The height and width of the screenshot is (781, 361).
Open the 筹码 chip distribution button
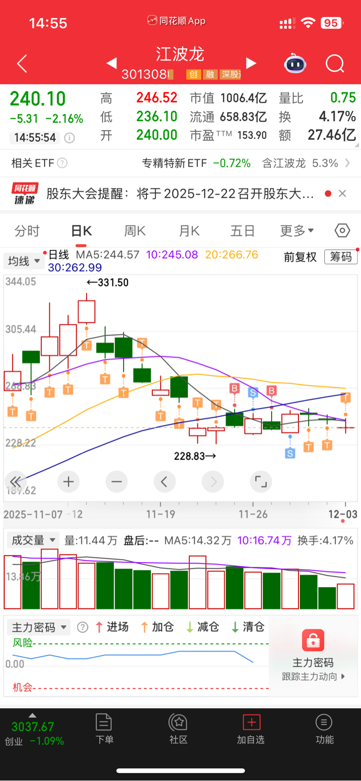pos(341,257)
